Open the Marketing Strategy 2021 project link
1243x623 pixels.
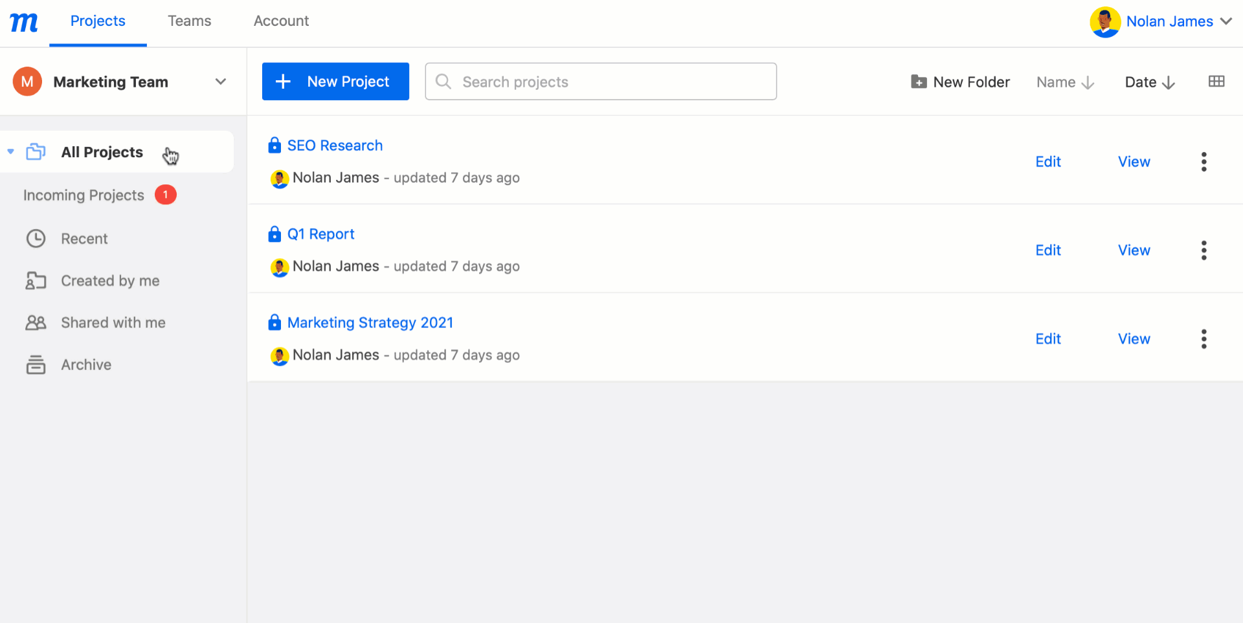pos(370,323)
